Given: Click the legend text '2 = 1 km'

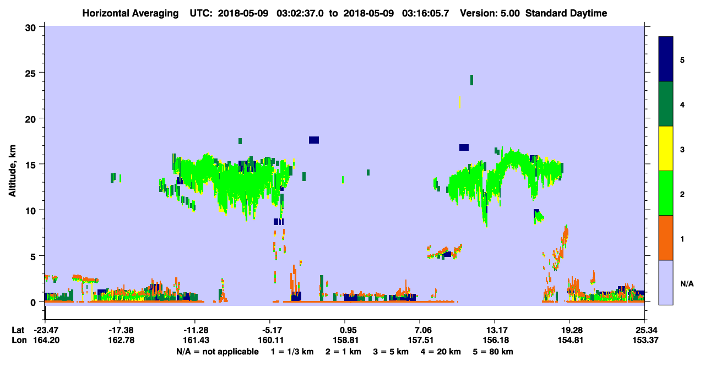Looking at the screenshot, I should [x=344, y=352].
